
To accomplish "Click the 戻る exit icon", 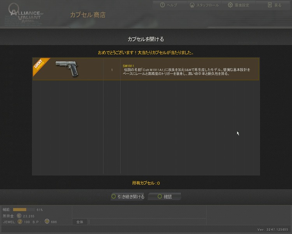I will (x=270, y=5).
